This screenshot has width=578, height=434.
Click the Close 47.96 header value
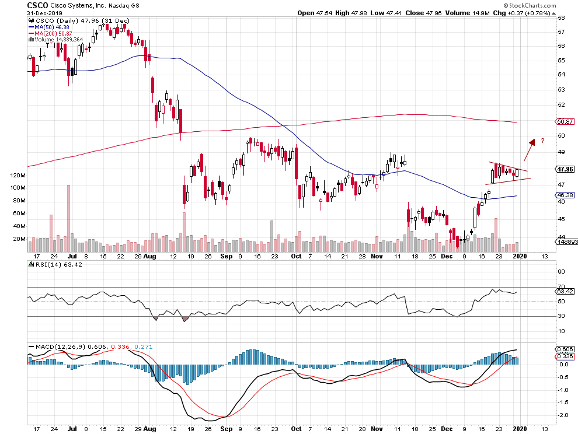(423, 13)
